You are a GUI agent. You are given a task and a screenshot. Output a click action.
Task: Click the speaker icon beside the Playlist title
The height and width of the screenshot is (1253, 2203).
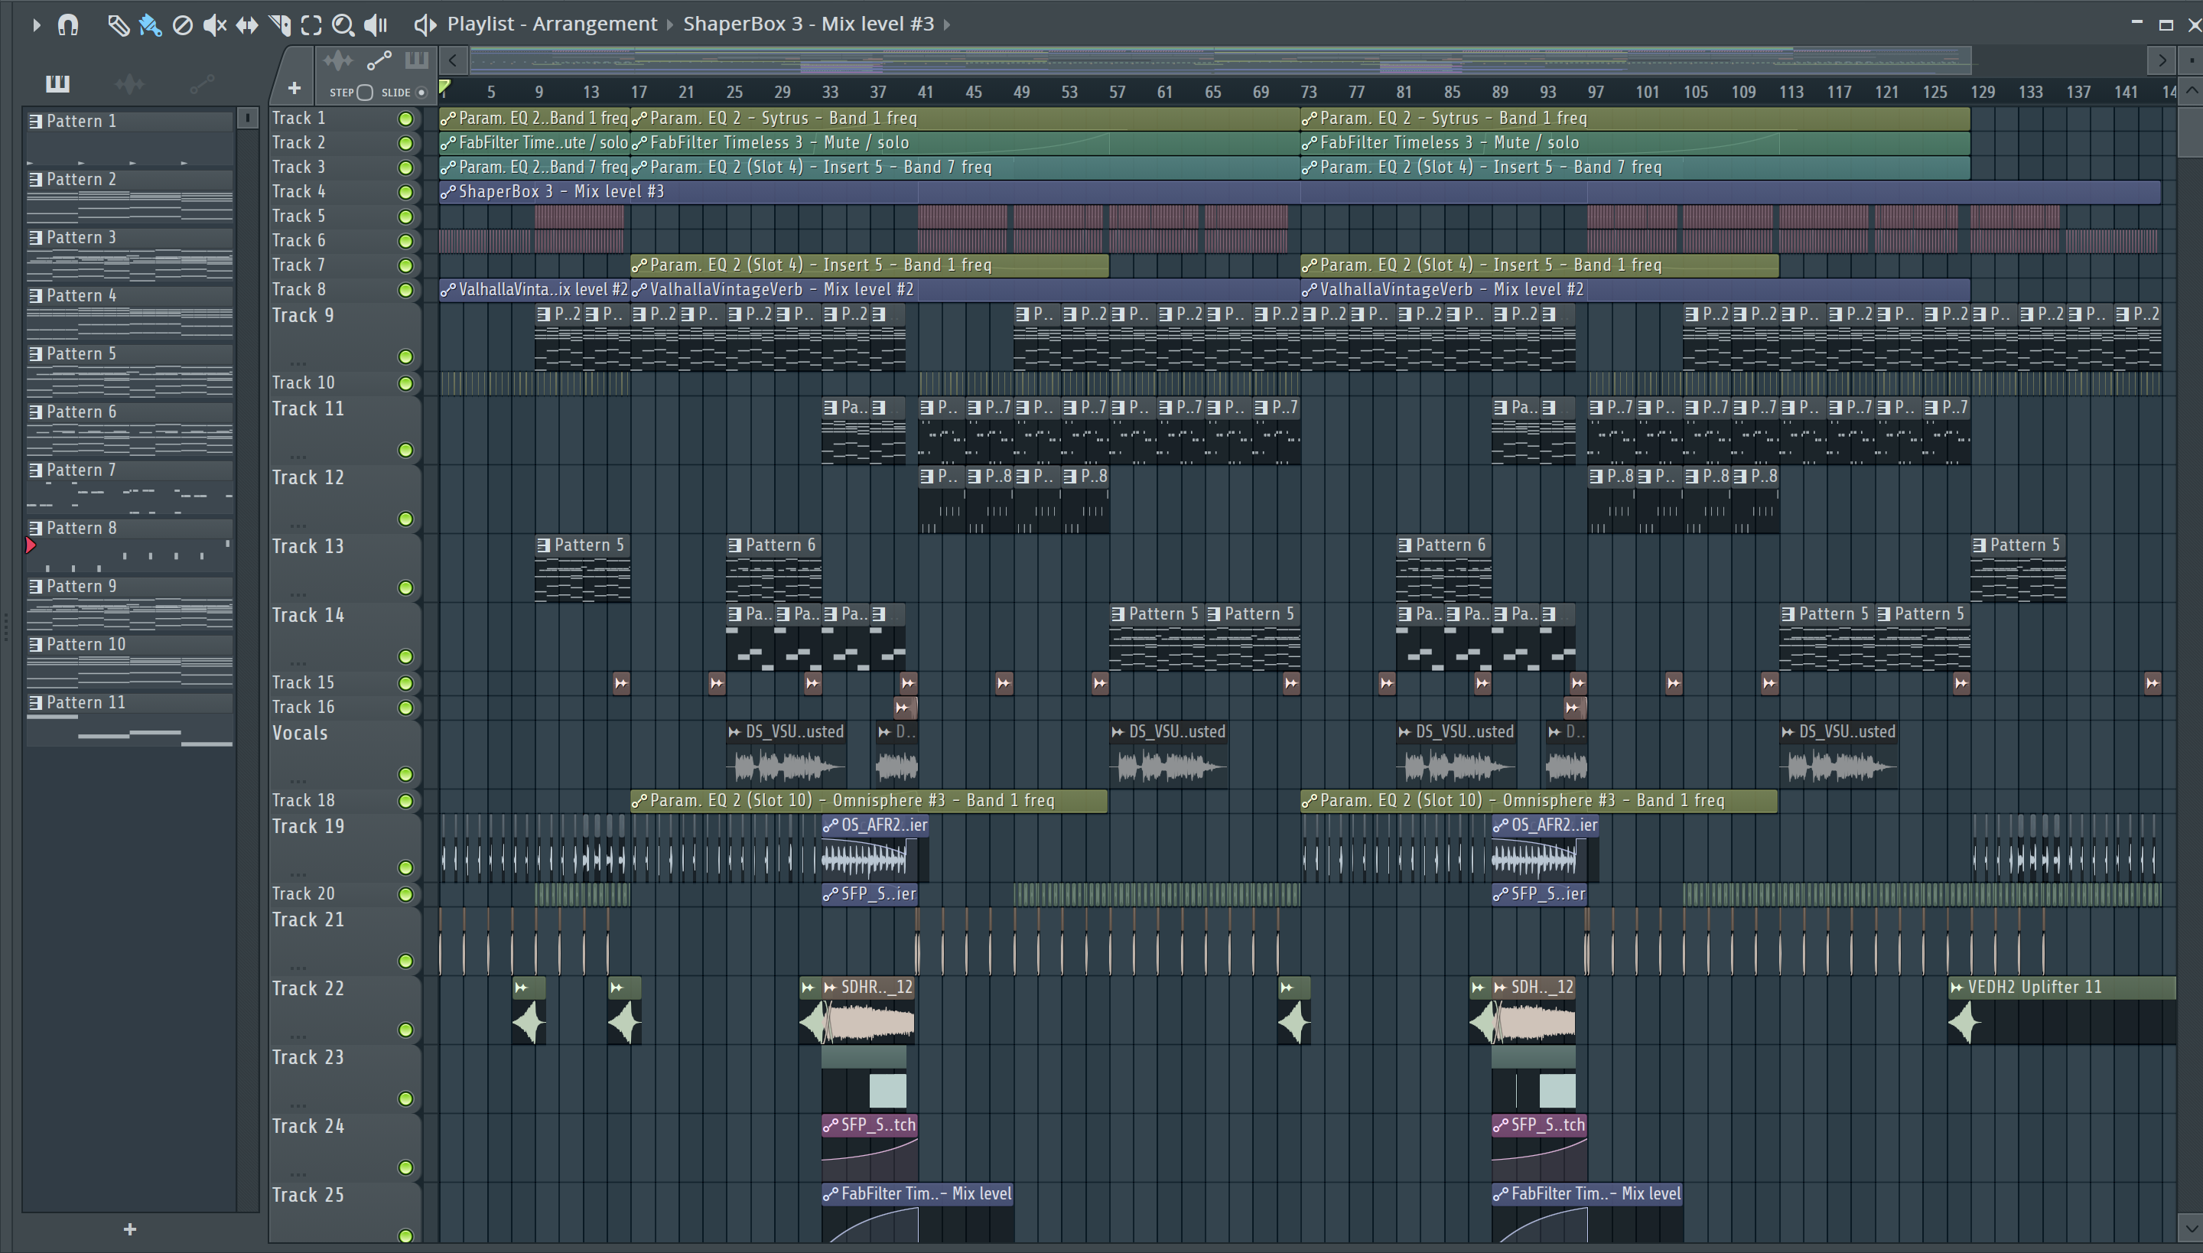(x=425, y=25)
